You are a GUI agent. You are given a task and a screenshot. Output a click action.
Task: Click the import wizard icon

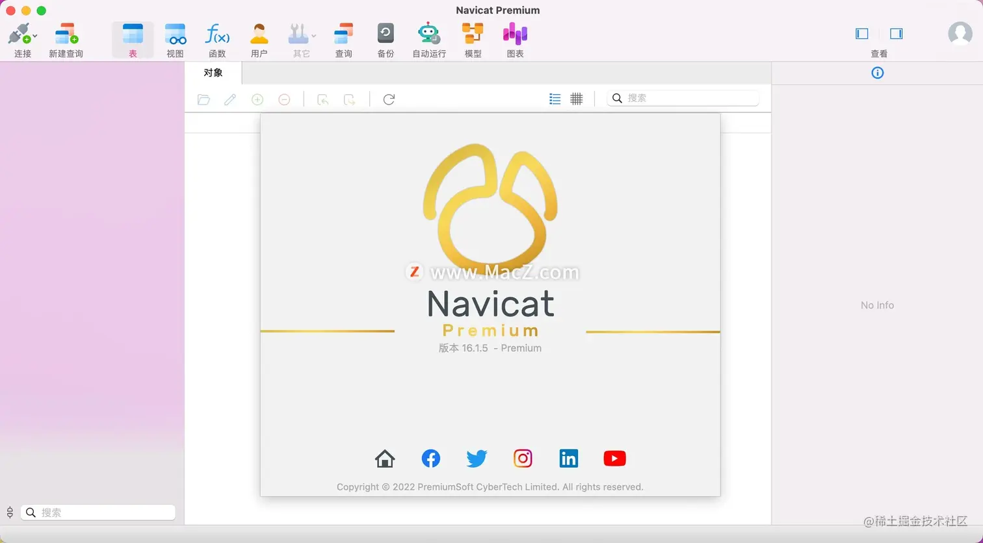[322, 99]
